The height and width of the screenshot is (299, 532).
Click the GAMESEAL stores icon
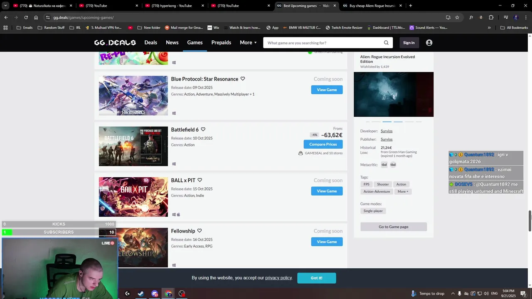[300, 153]
